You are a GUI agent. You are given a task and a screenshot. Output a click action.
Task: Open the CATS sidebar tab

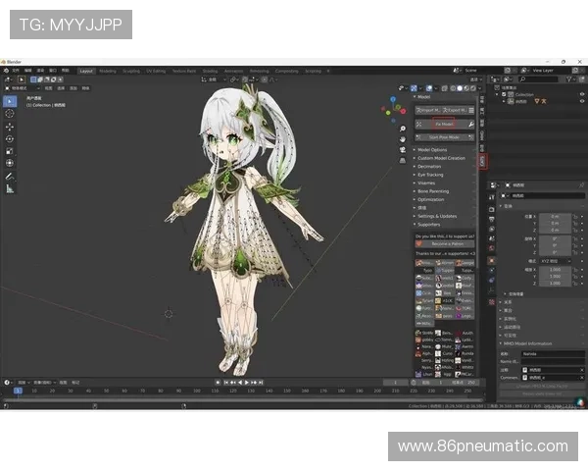pyautogui.click(x=482, y=159)
